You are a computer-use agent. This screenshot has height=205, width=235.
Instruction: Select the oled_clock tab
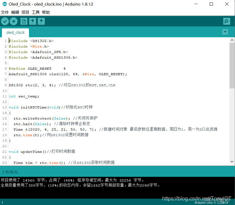15,33
